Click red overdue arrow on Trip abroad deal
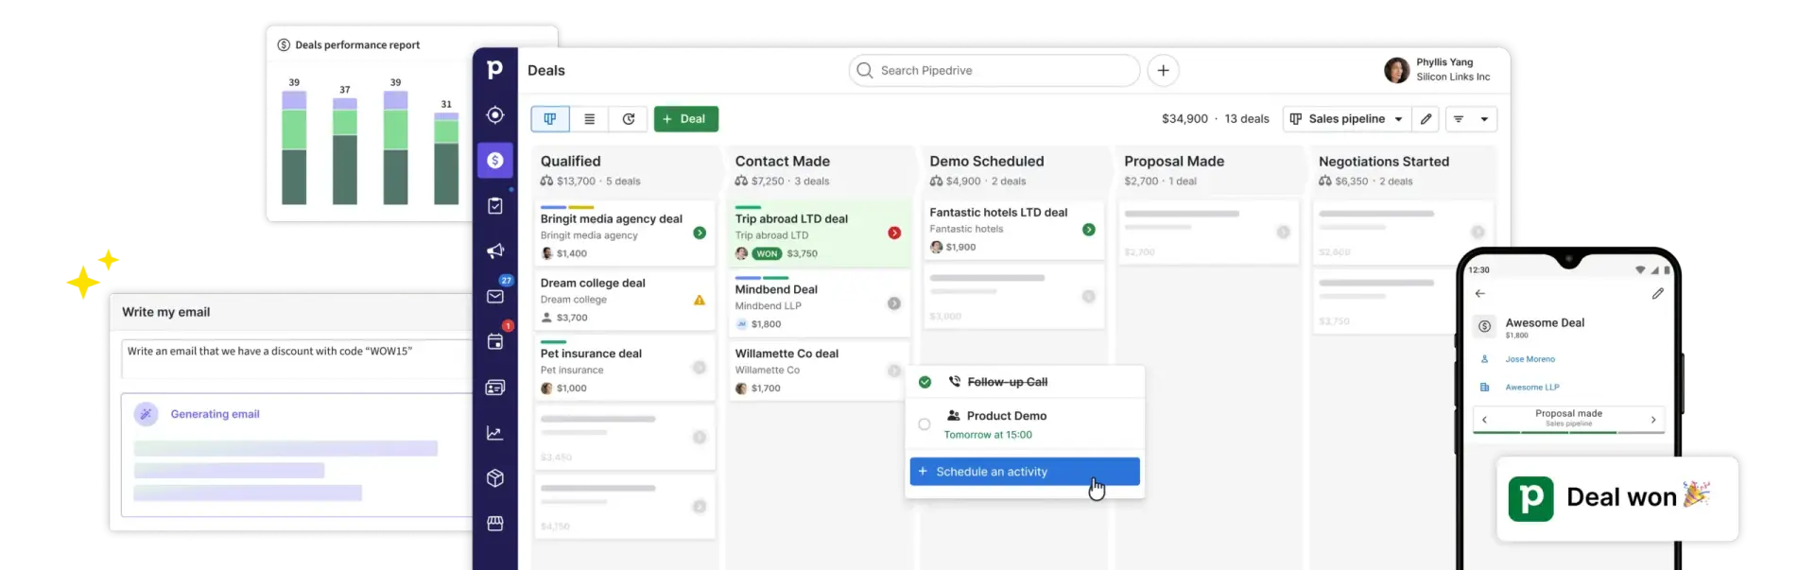1815x570 pixels. [894, 233]
